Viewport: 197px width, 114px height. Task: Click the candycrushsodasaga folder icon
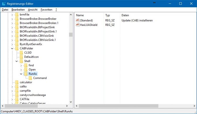point(17,95)
